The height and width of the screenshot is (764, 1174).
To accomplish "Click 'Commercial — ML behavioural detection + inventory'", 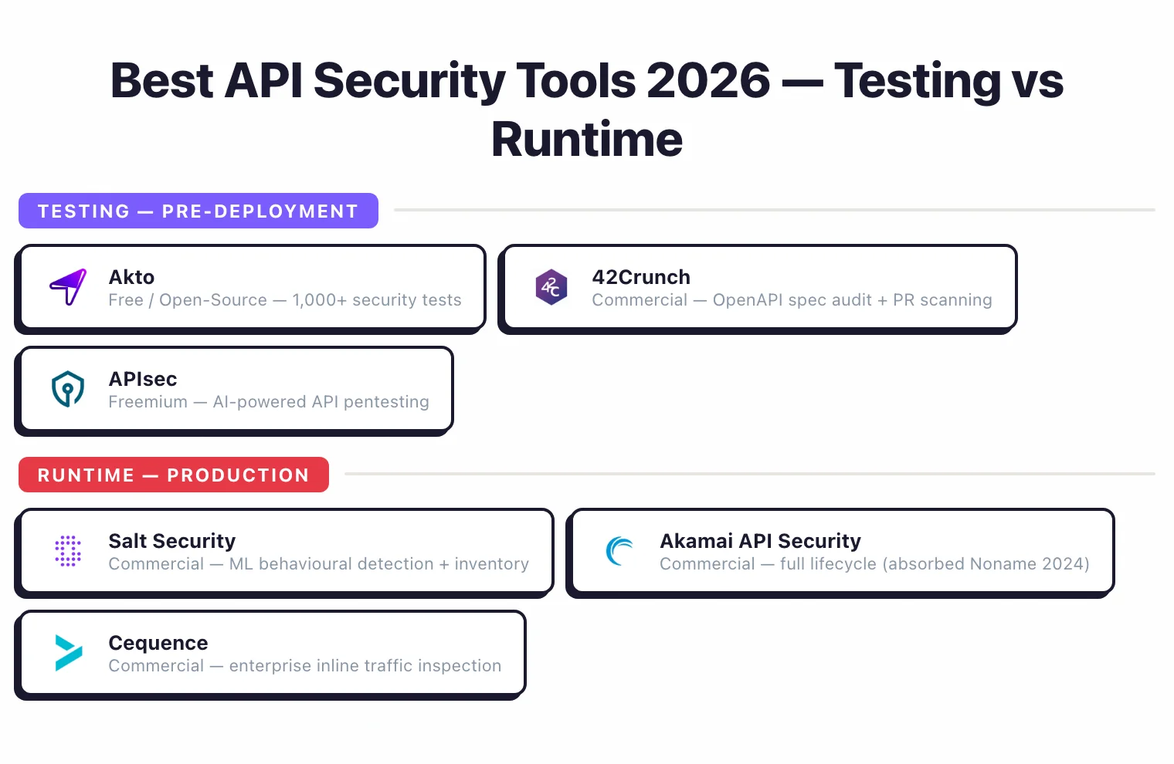I will point(319,564).
